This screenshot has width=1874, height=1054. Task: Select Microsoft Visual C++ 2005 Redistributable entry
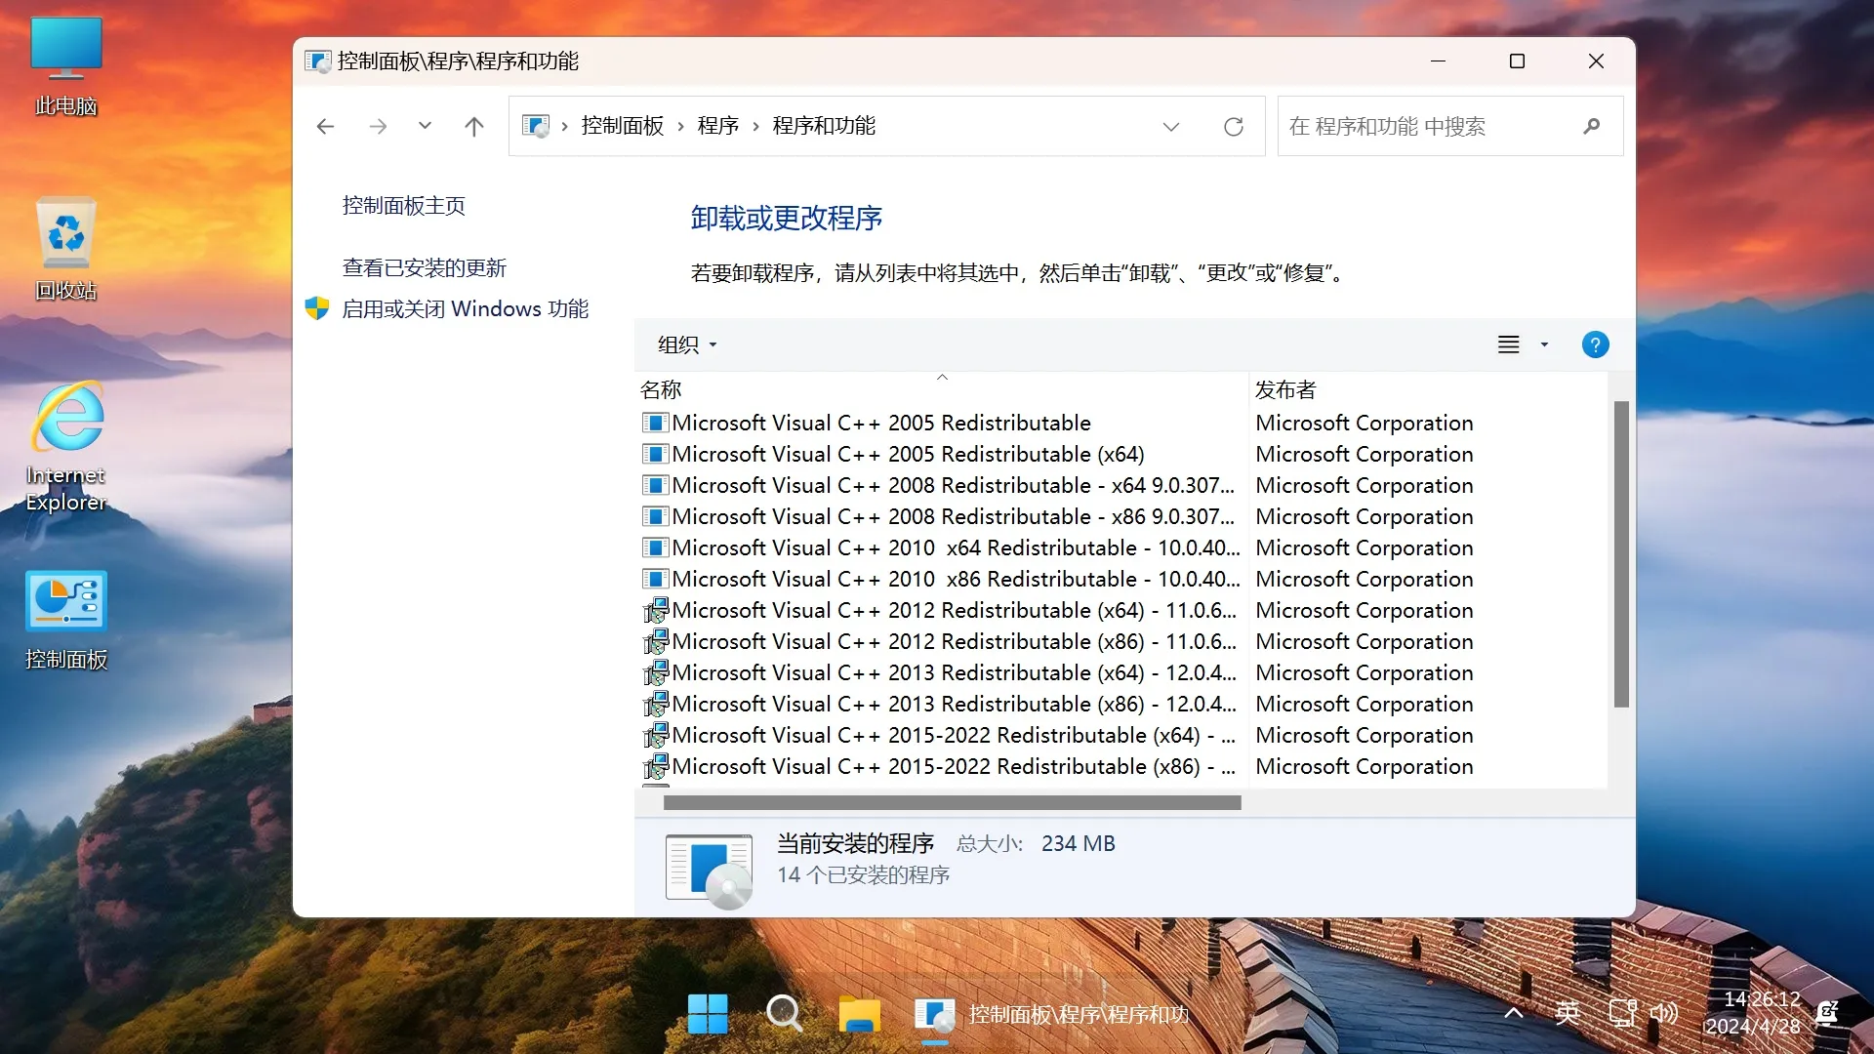(x=880, y=423)
